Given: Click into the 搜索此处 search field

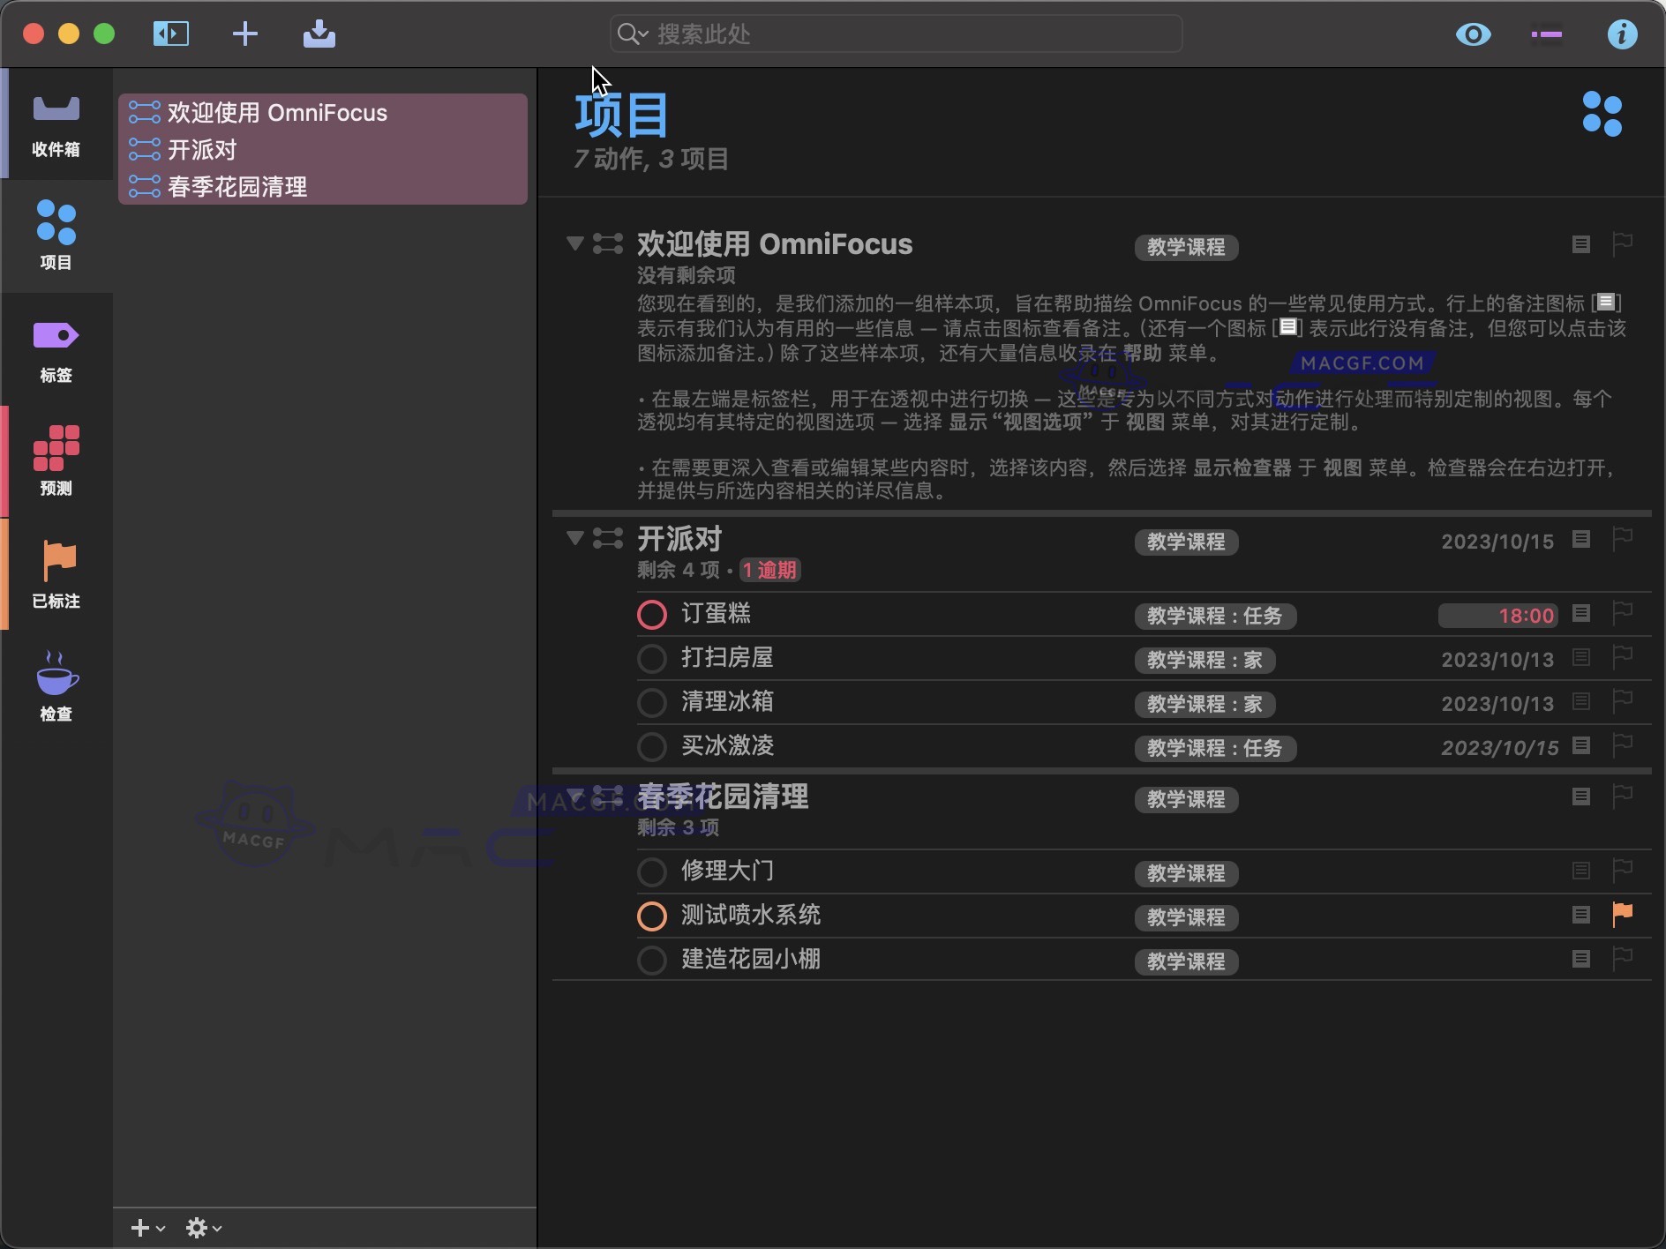Looking at the screenshot, I should pos(893,34).
